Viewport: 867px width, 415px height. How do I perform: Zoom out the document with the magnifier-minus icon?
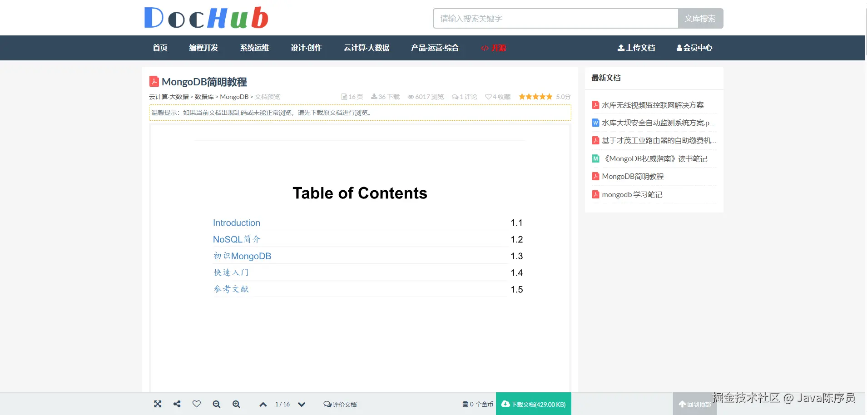217,404
